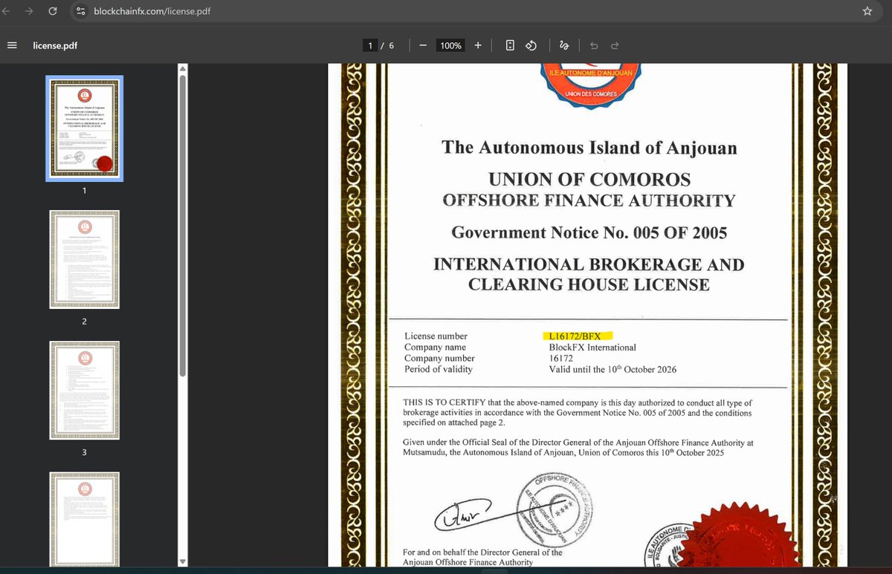Click the 'Company number' label

click(x=439, y=358)
